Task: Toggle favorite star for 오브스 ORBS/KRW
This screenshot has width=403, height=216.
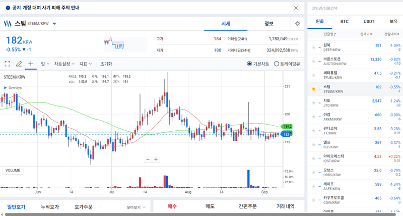Action: pyautogui.click(x=313, y=173)
